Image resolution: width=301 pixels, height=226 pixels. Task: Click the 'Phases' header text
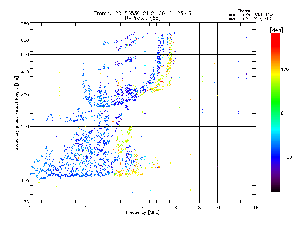243,11
